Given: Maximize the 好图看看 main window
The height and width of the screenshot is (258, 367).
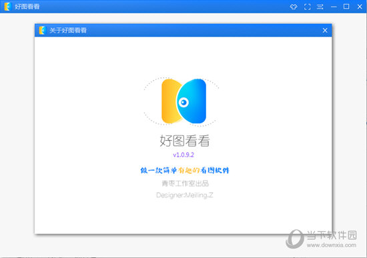Looking at the screenshot, I should click(346, 7).
